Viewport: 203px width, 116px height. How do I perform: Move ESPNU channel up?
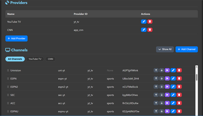click(x=156, y=111)
